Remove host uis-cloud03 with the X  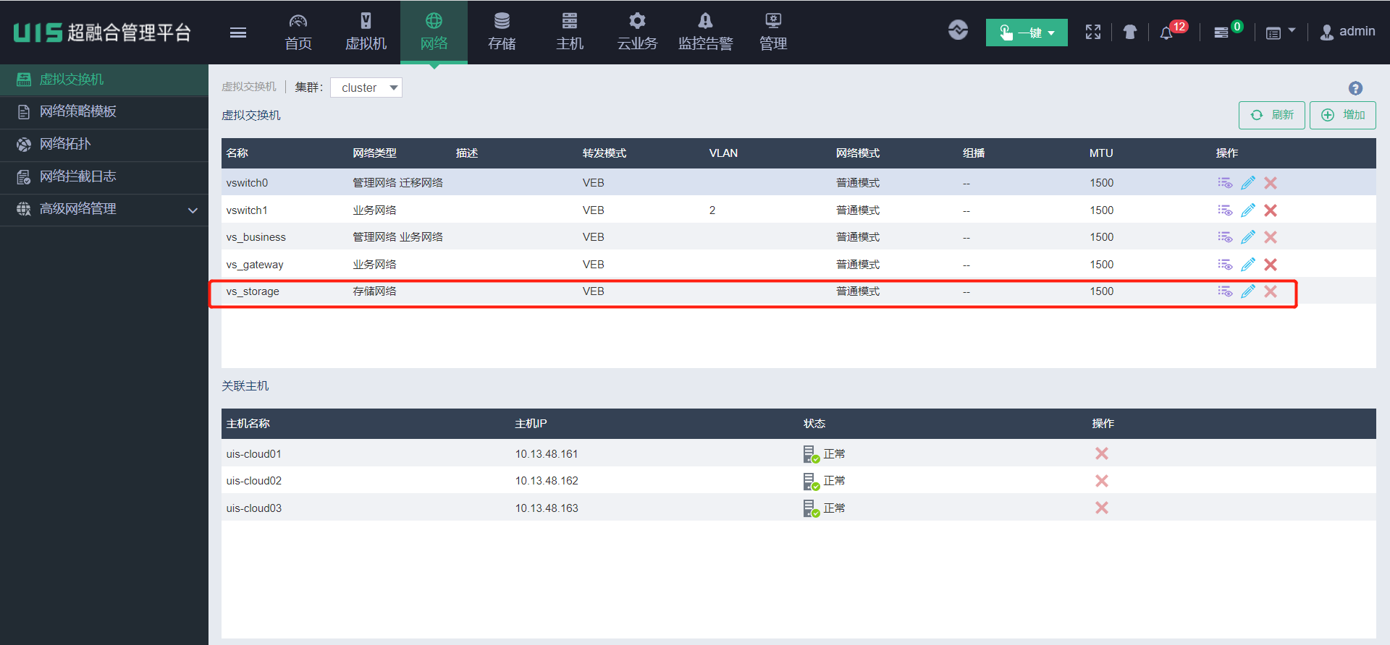1102,508
